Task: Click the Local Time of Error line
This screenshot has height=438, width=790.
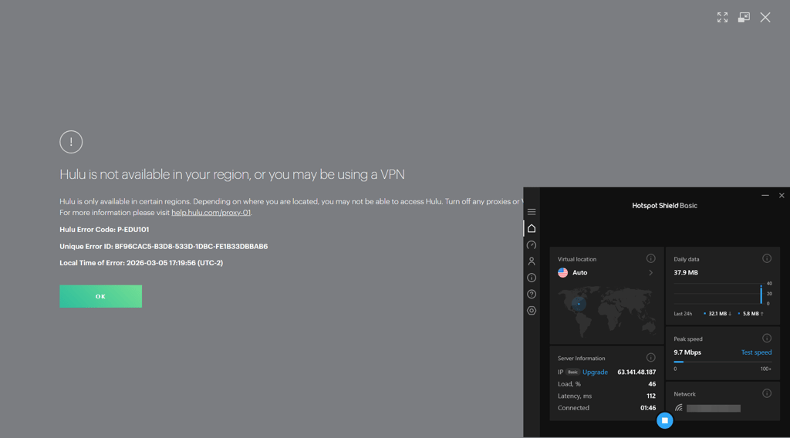Action: (141, 263)
